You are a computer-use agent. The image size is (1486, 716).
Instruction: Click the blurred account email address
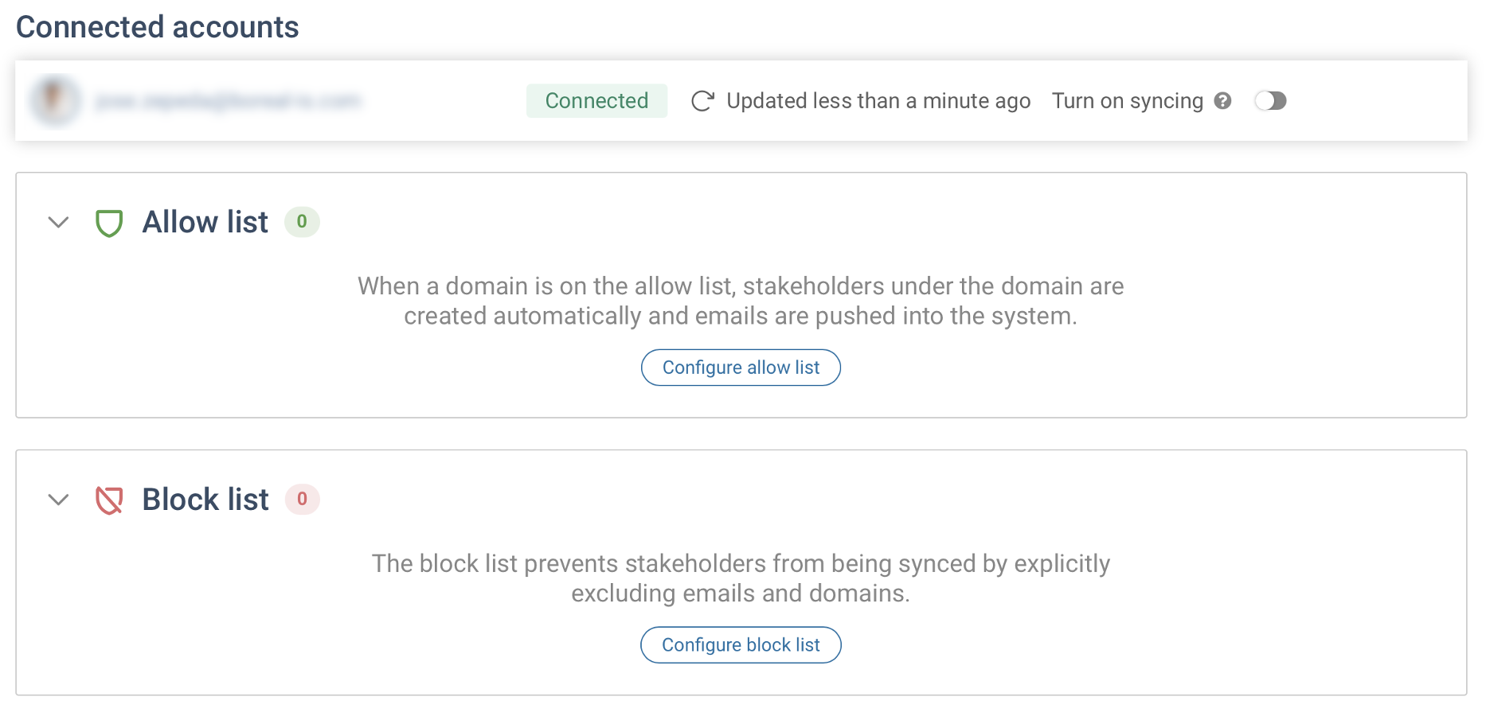(x=228, y=101)
